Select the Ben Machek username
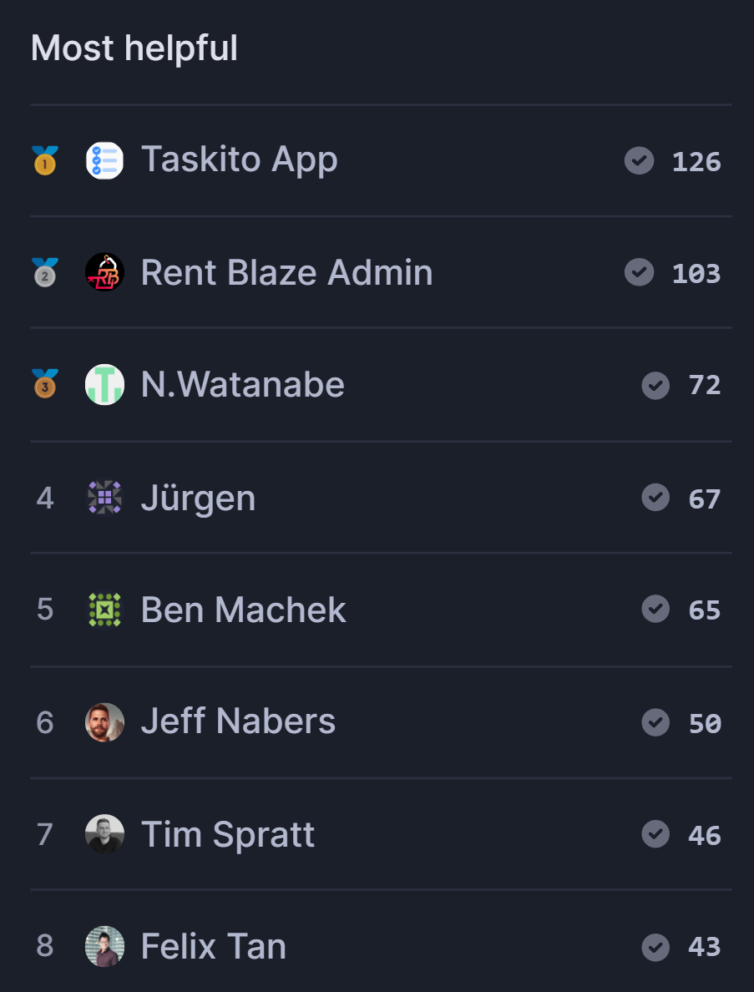The height and width of the screenshot is (992, 754). 244,610
